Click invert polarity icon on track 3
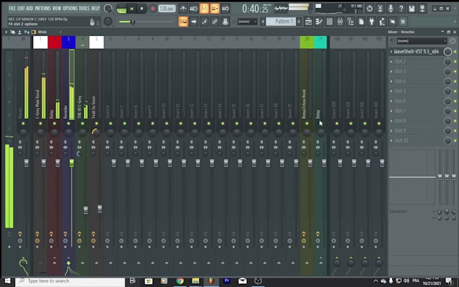 click(x=65, y=142)
